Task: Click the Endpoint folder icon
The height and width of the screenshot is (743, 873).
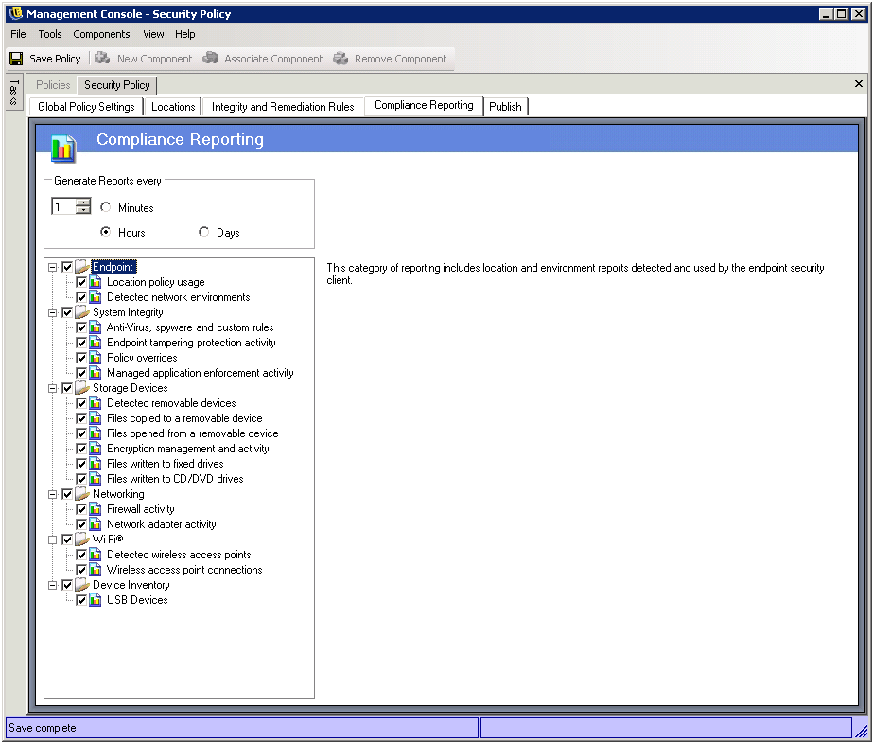Action: (x=82, y=267)
